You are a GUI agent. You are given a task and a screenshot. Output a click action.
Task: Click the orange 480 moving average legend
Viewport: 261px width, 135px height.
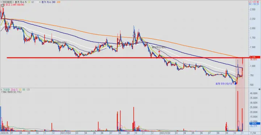(x=58, y=2)
